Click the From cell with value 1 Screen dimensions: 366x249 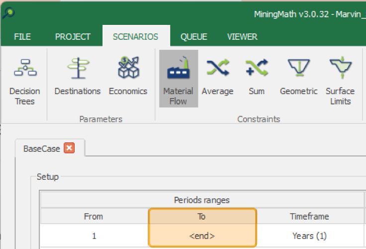(94, 236)
